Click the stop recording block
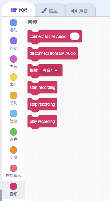The height and width of the screenshot is (201, 110). pos(42,104)
